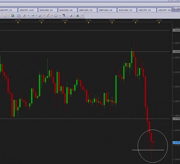Switch to the GBP/USD, D1 tab
The image size is (180, 164).
pos(87,10)
